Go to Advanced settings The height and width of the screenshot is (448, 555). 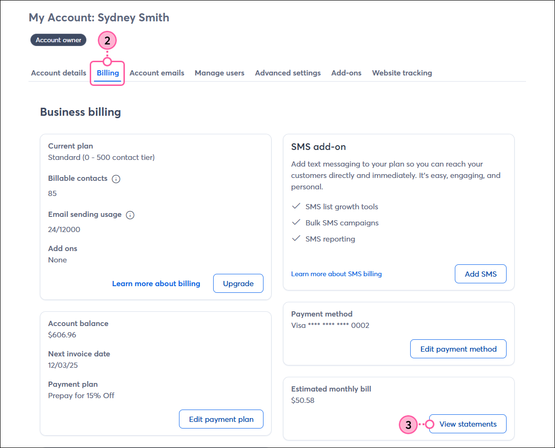coord(288,73)
